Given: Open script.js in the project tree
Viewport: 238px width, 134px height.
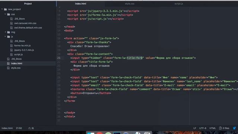Looking at the screenshot, I should click(18, 55).
